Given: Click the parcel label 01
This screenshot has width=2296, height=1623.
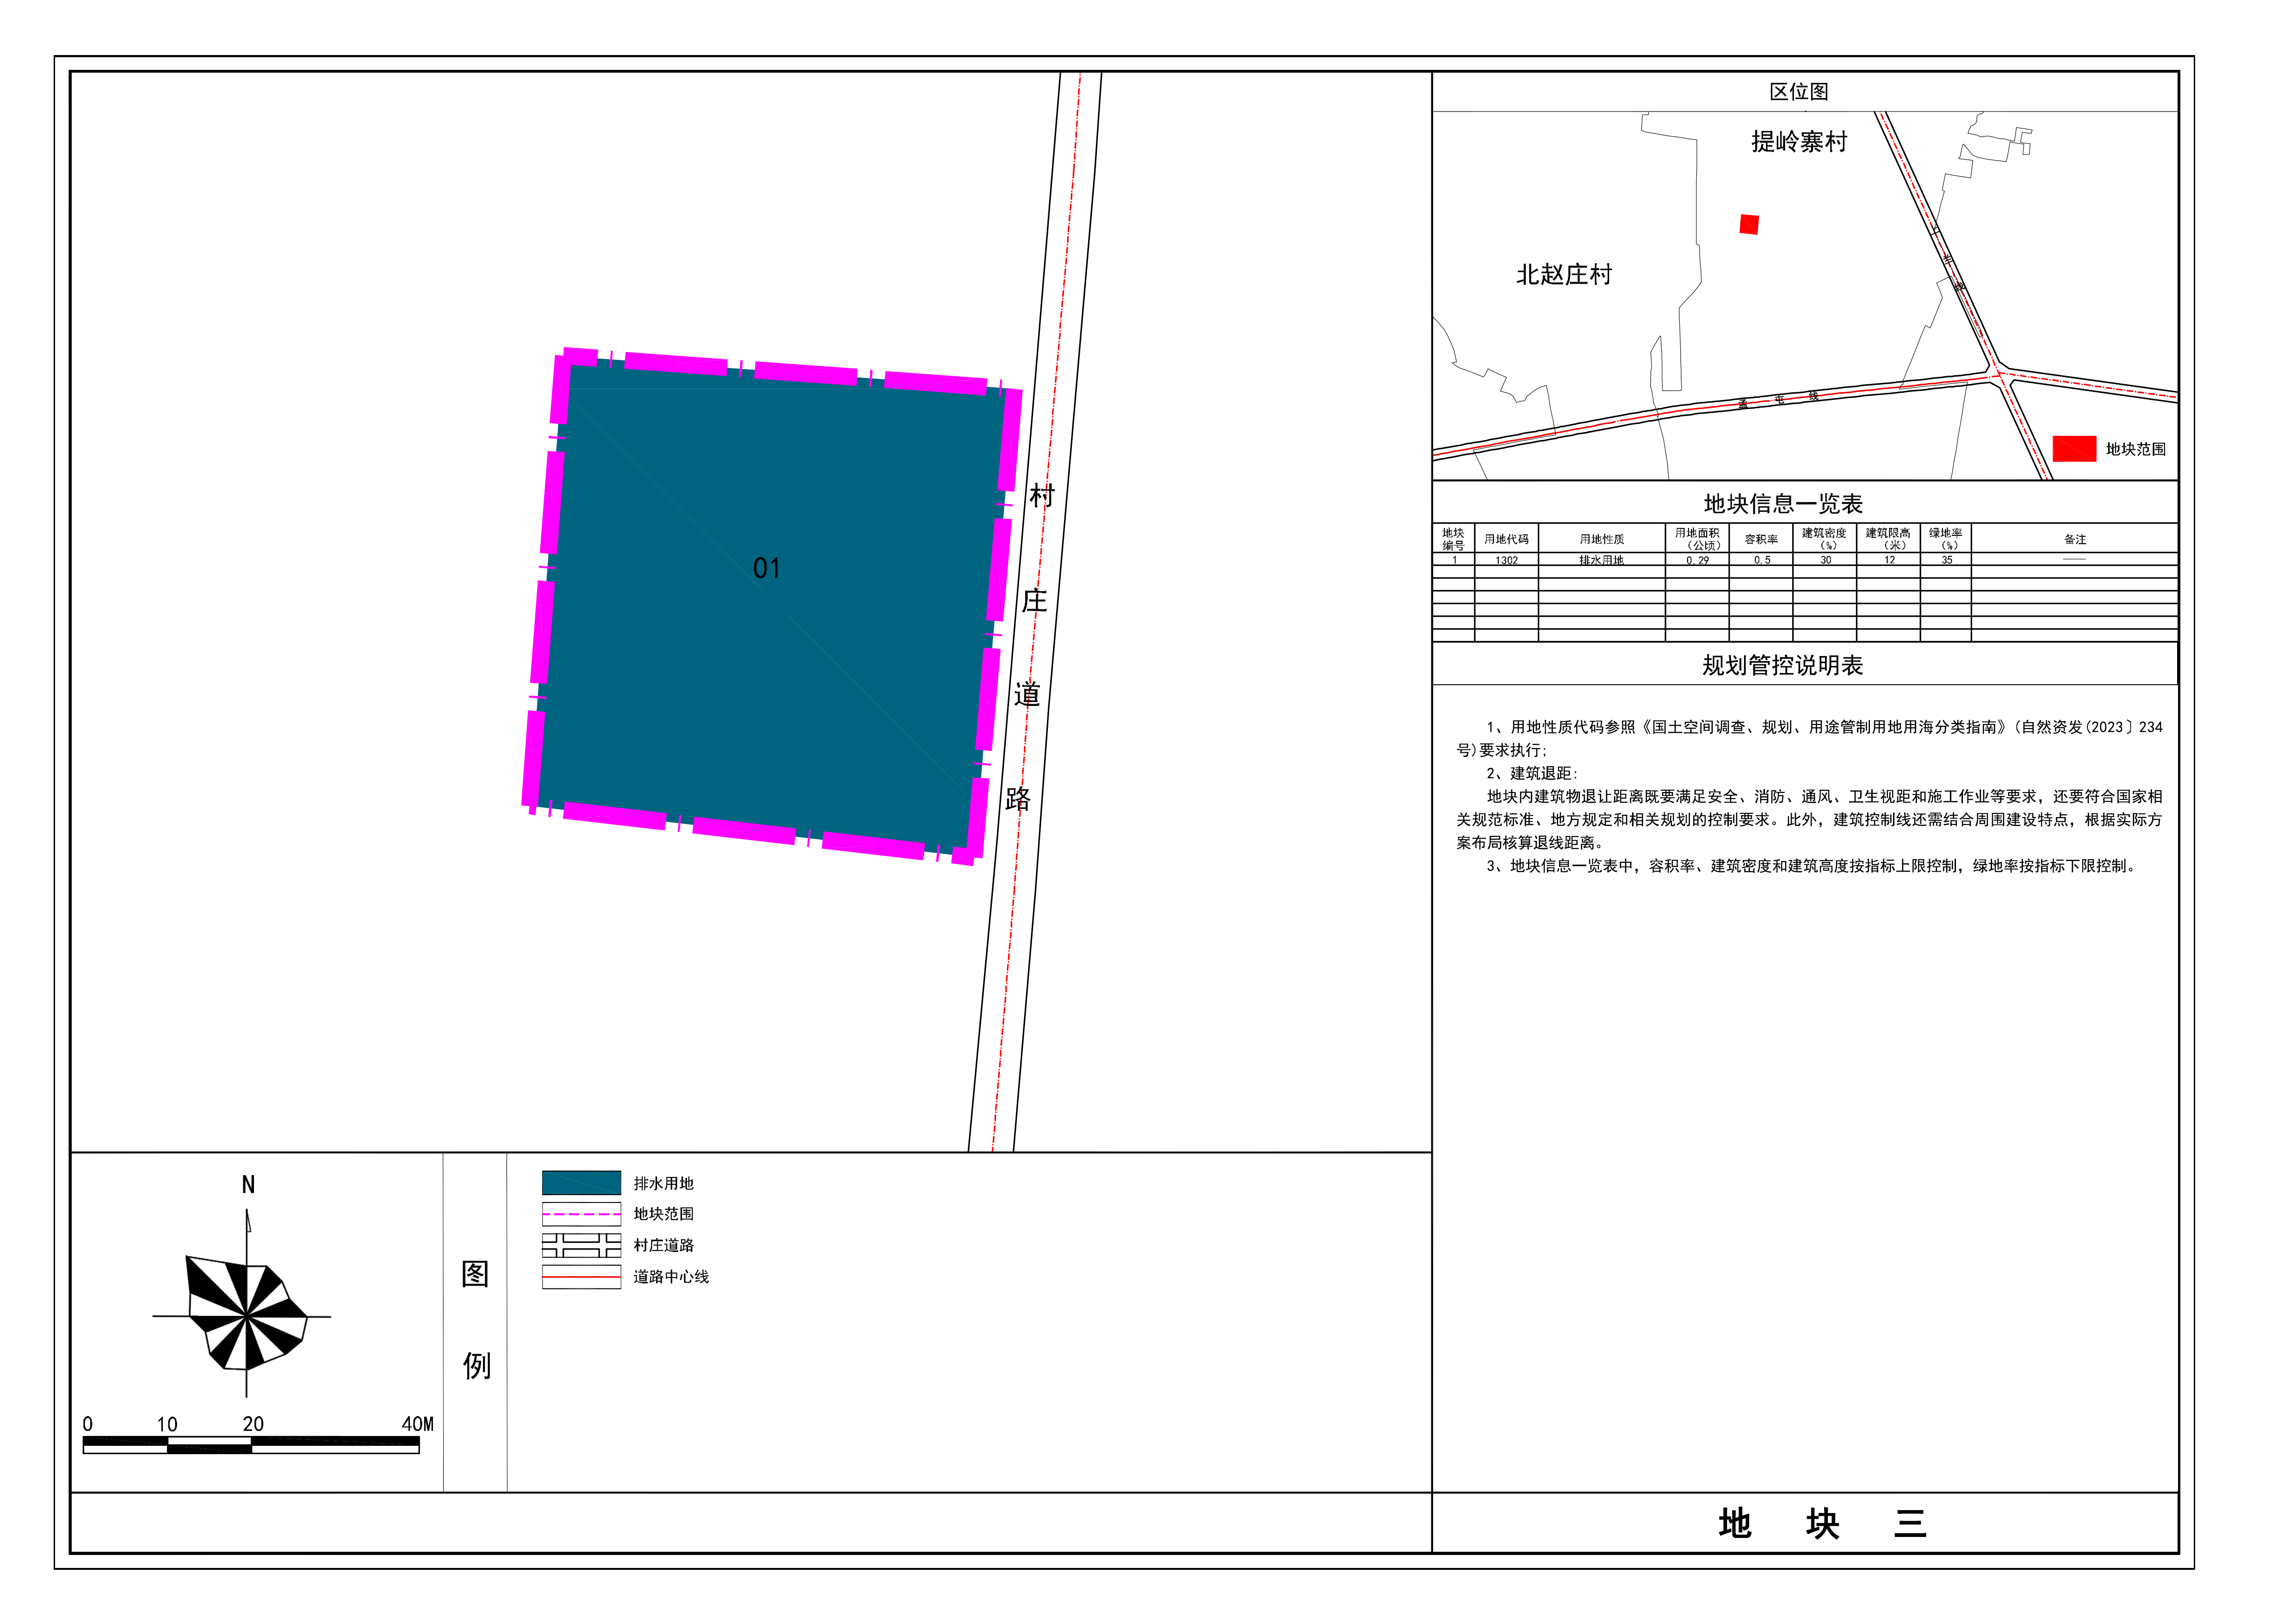Looking at the screenshot, I should pyautogui.click(x=766, y=569).
